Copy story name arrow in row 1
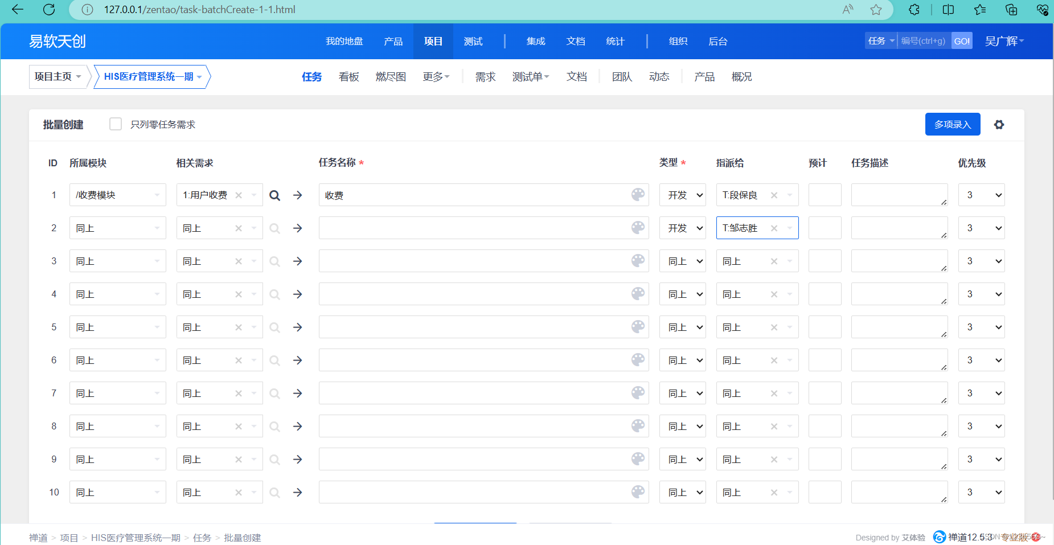Image resolution: width=1054 pixels, height=545 pixels. tap(297, 195)
